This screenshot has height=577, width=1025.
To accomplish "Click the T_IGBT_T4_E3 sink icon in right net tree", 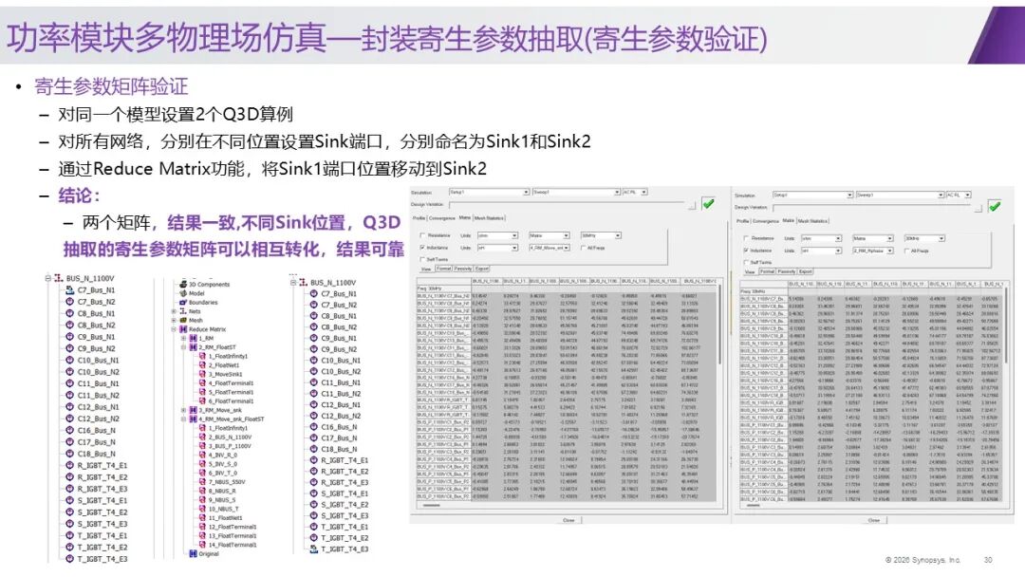I will click(x=314, y=549).
